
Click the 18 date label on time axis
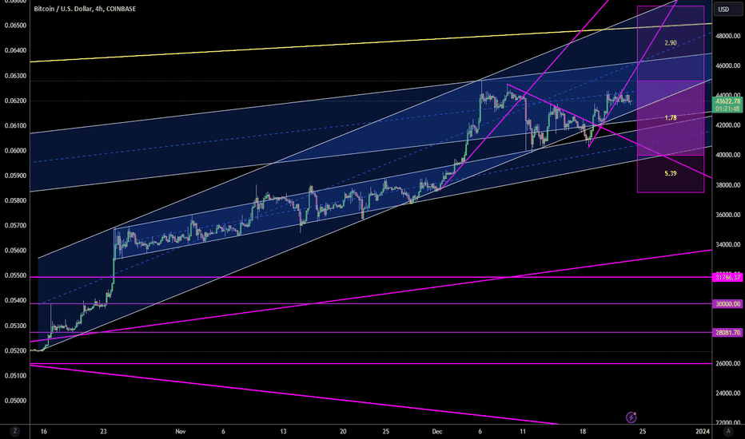(583, 431)
